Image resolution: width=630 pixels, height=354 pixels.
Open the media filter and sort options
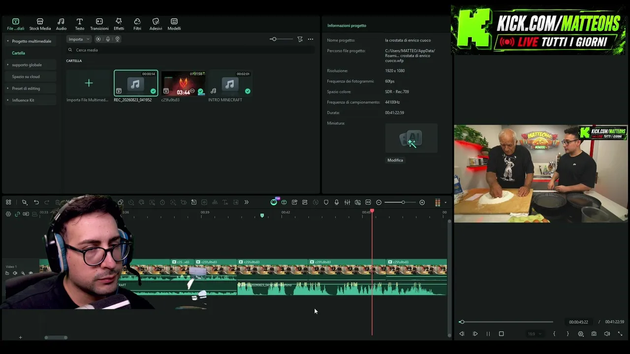click(300, 39)
